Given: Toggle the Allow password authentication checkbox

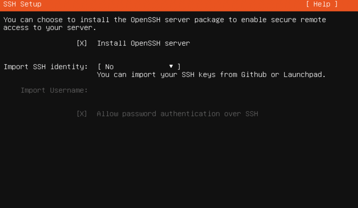Looking at the screenshot, I should 82,114.
